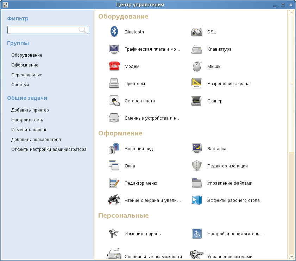The image size is (296, 261).
Task: Open the Сетевая плата icon
Action: pyautogui.click(x=114, y=101)
